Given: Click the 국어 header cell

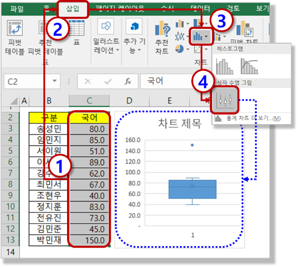Looking at the screenshot, I should (89, 118).
